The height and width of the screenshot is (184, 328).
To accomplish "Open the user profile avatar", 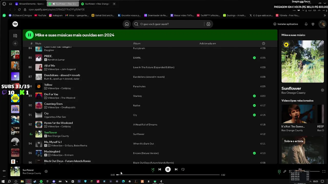I will (322, 24).
